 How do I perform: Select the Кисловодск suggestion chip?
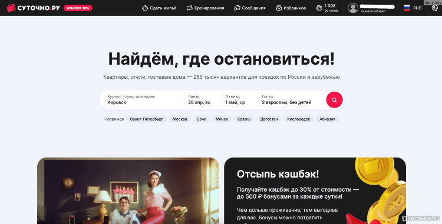pyautogui.click(x=299, y=119)
